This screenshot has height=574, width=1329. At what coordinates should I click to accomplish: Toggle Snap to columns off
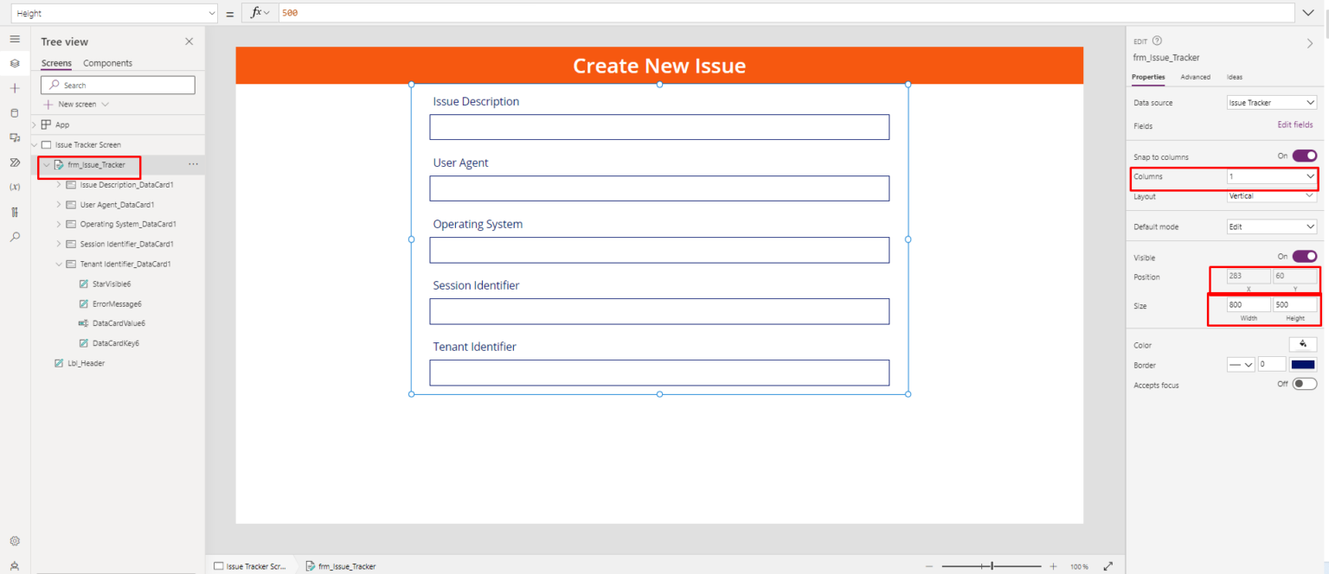1303,156
